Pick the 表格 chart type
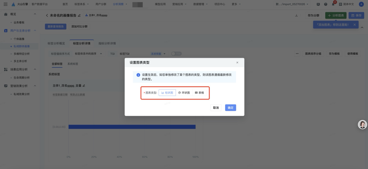This screenshot has width=368, height=169. tap(199, 93)
